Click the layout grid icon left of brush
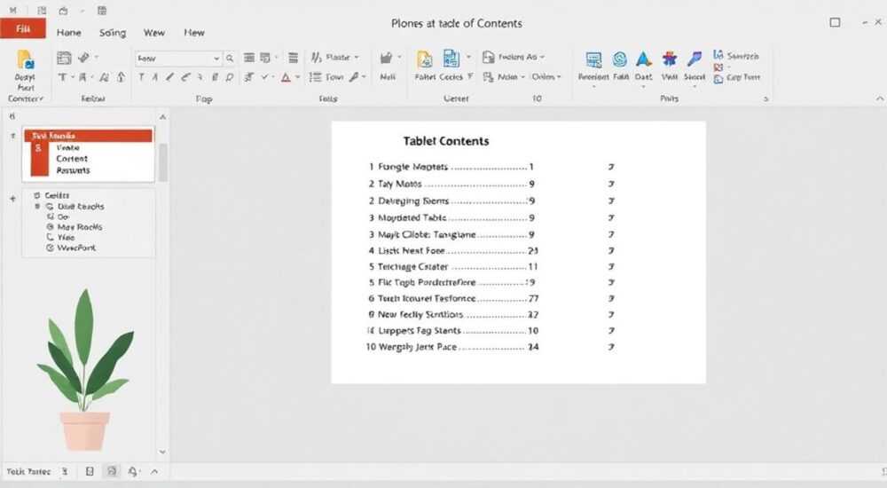Screen dimensions: 887x488 [x=64, y=58]
